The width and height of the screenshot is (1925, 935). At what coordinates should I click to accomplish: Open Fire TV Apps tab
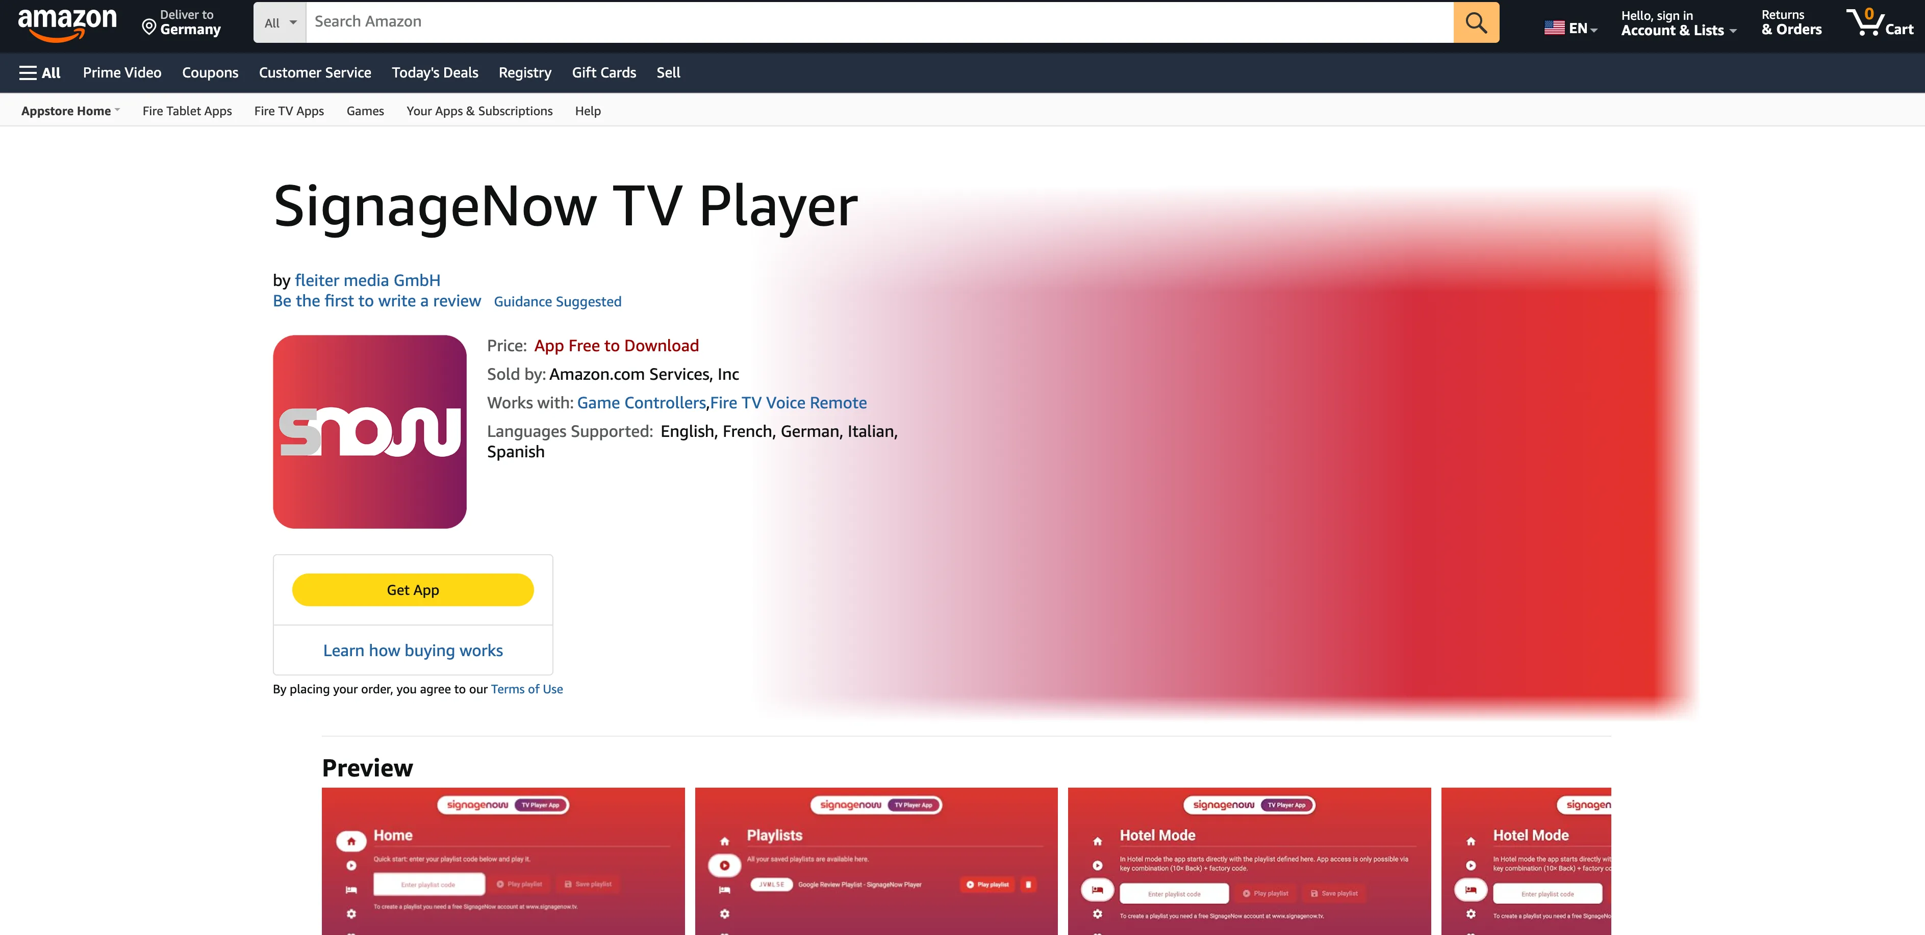coord(289,111)
